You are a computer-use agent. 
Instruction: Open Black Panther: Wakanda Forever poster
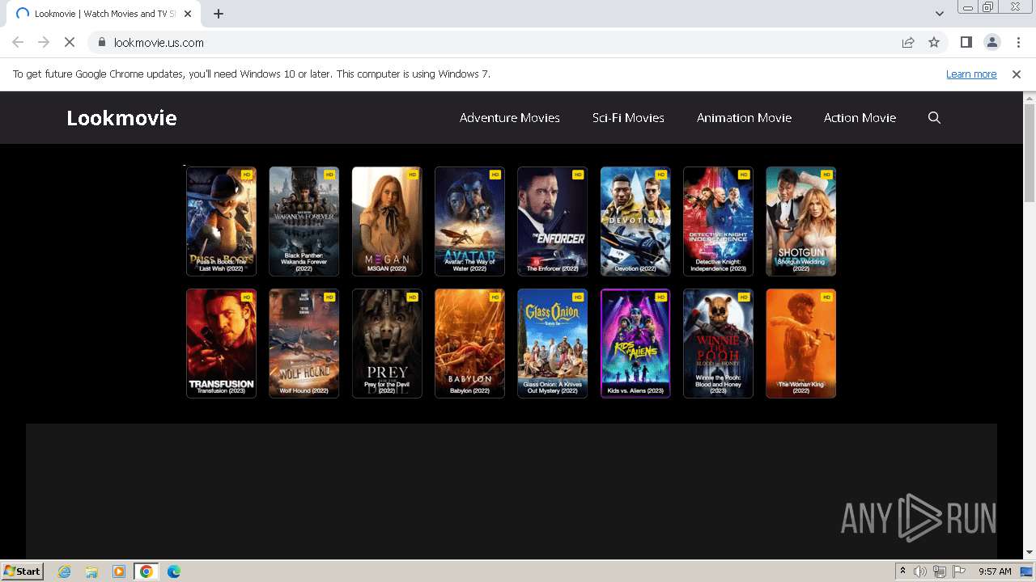(304, 221)
